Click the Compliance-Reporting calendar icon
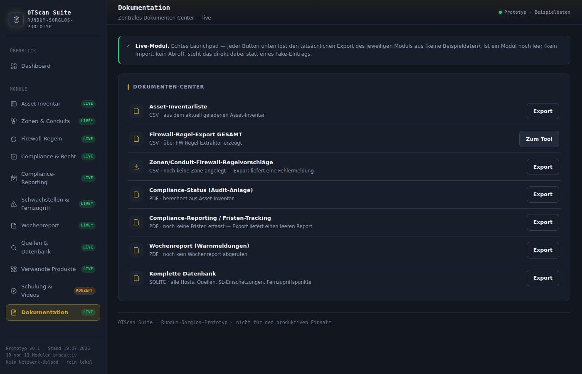The width and height of the screenshot is (582, 374). tap(14, 178)
